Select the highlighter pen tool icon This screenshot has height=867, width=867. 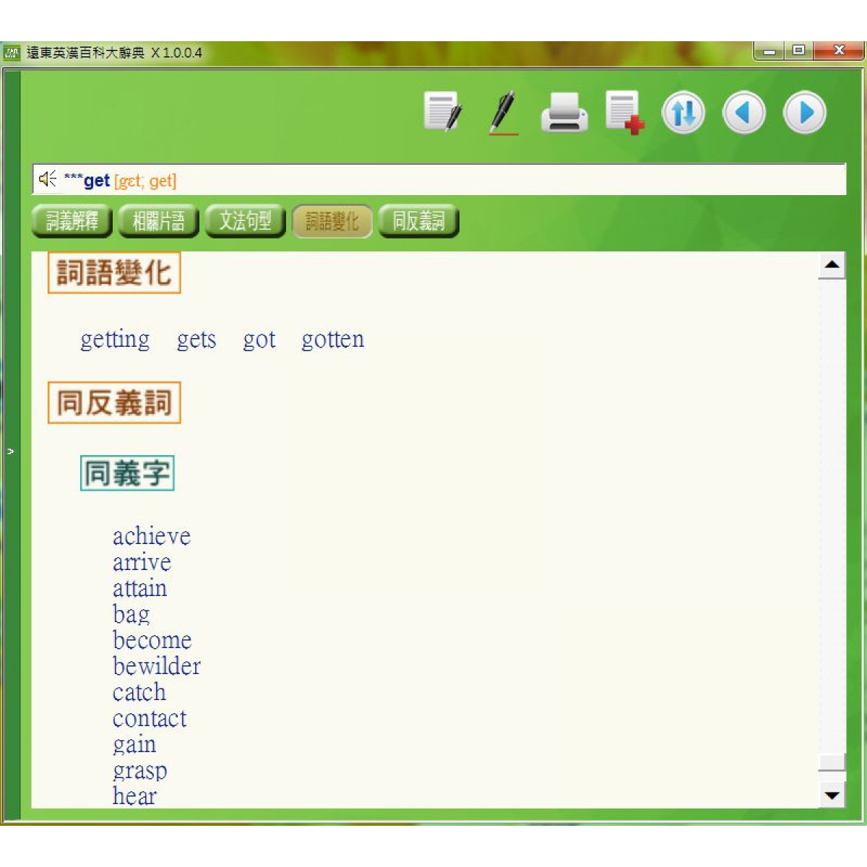(x=504, y=112)
